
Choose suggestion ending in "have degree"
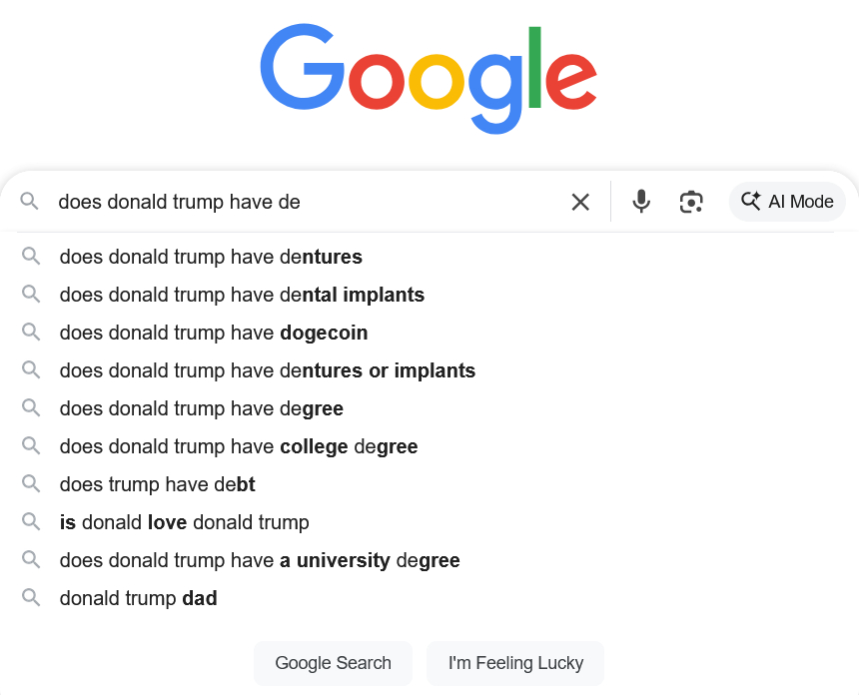202,408
